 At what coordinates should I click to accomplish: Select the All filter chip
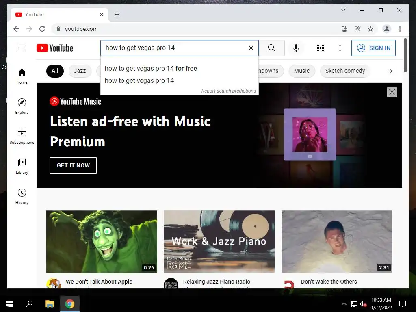[55, 71]
